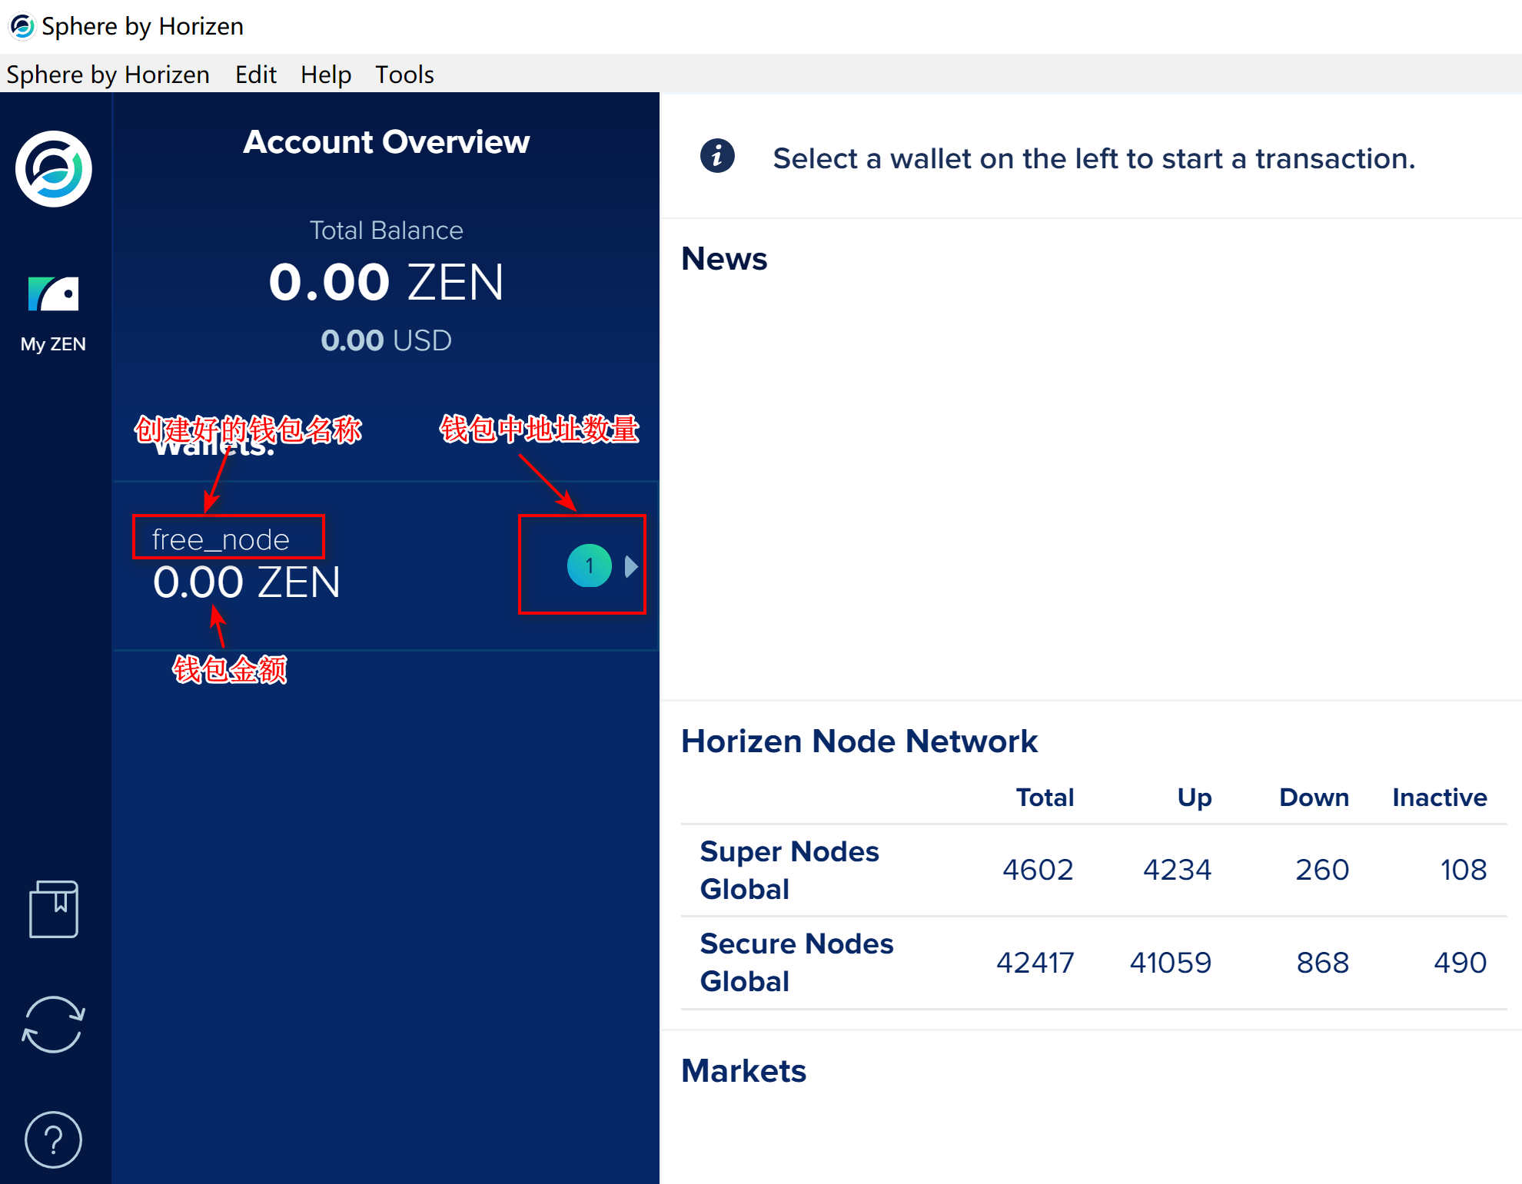This screenshot has height=1184, width=1522.
Task: Click the Inactive column header
Action: coord(1440,798)
